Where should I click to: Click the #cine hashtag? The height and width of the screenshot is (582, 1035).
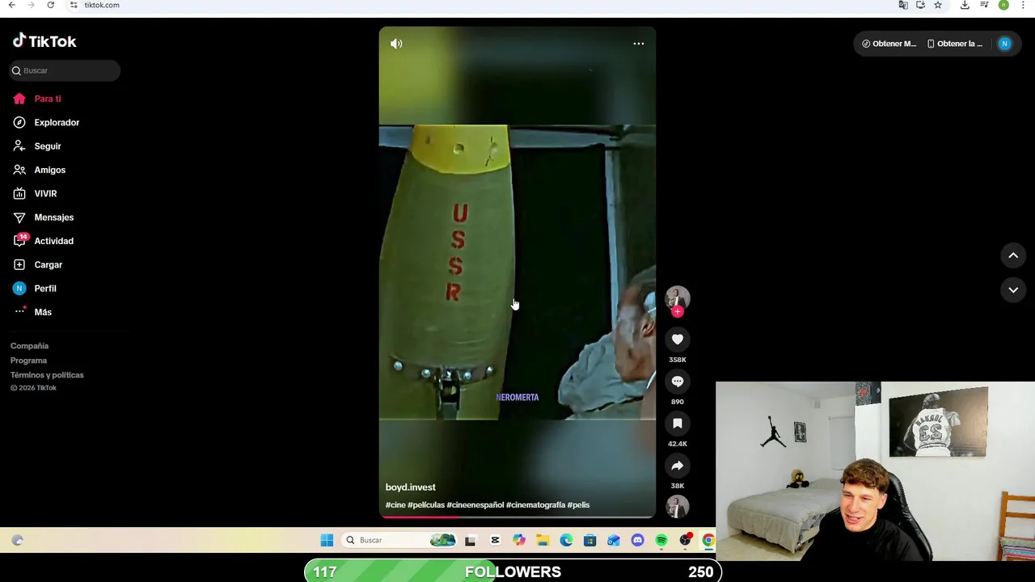[x=395, y=505]
